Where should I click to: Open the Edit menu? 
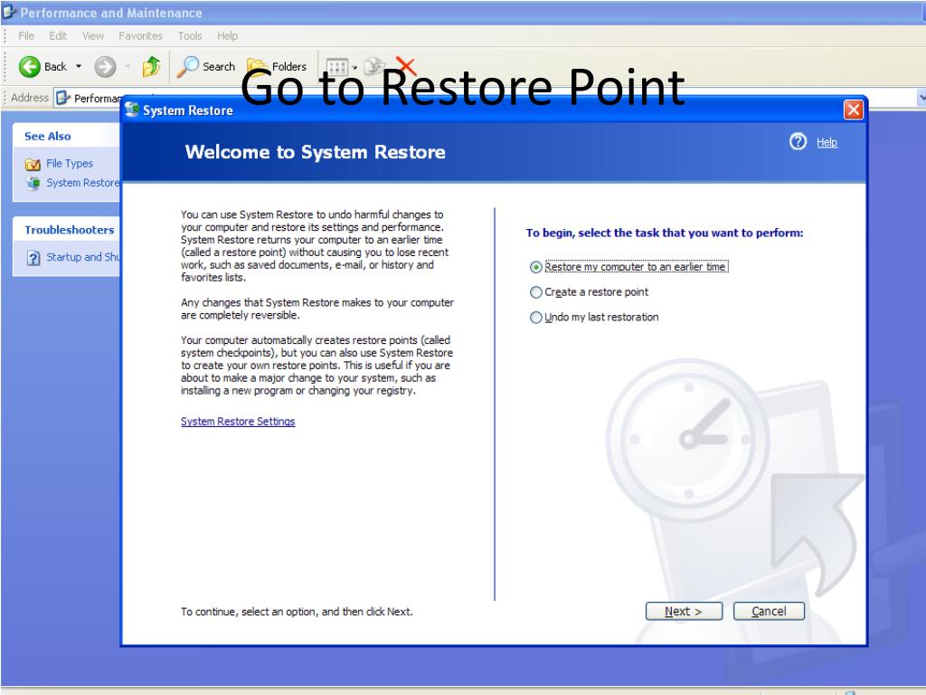(x=58, y=36)
